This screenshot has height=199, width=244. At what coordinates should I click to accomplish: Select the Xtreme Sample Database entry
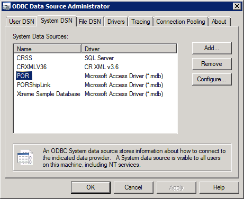[48, 94]
